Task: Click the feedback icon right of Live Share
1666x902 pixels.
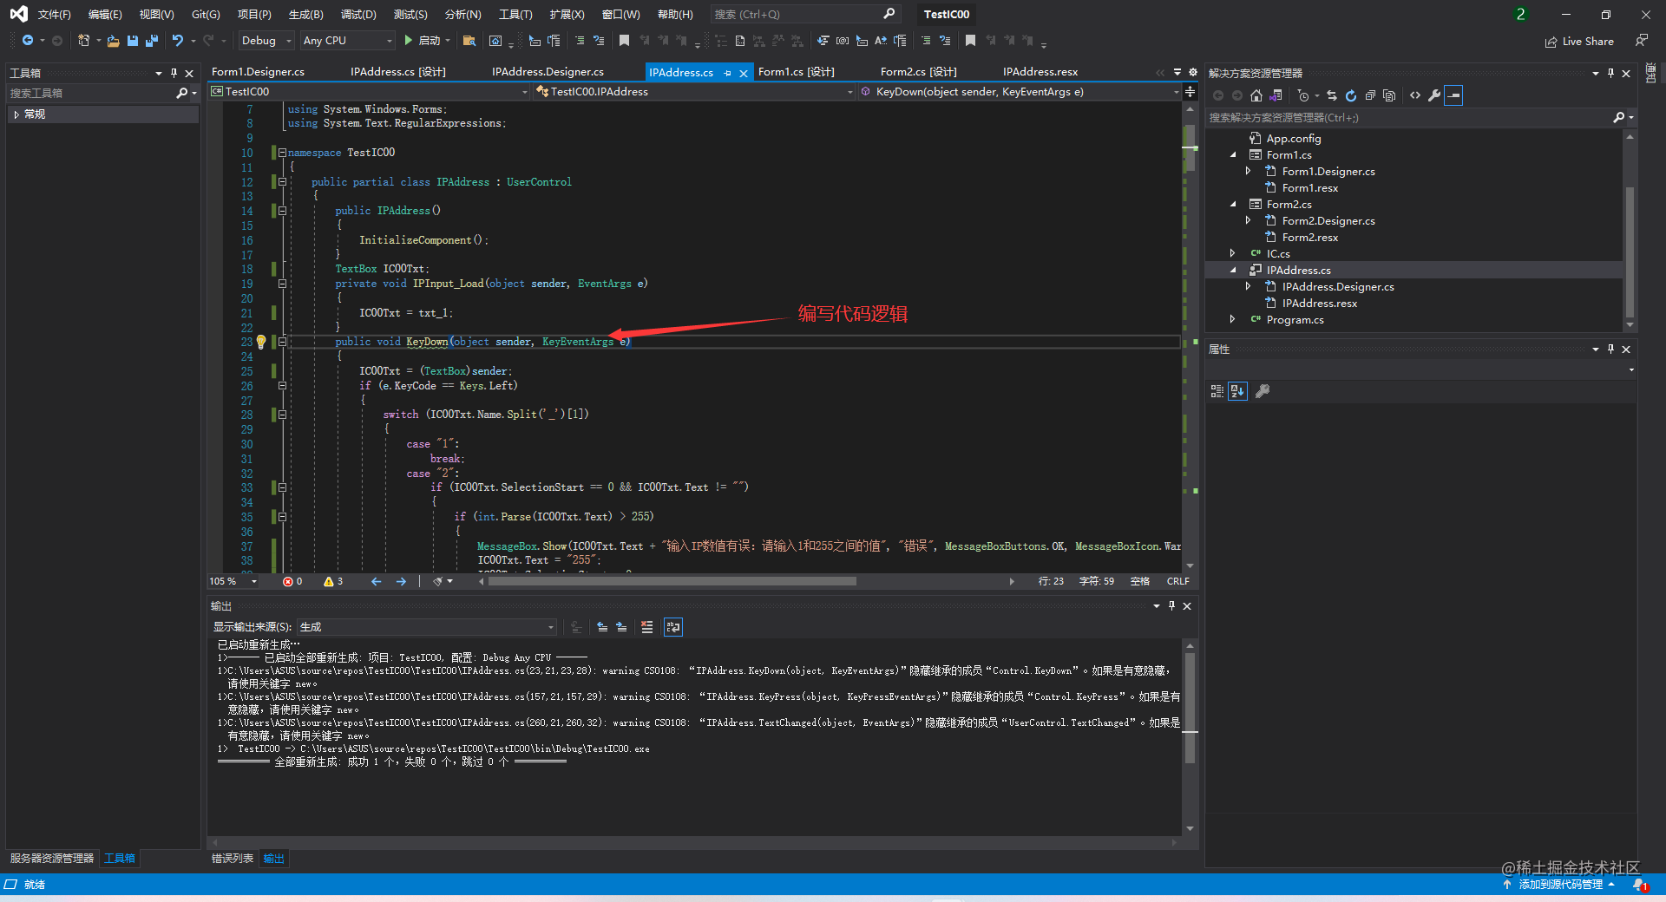Action: [x=1641, y=41]
